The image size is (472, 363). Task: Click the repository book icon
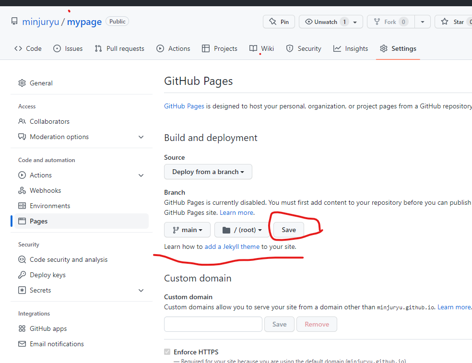click(14, 22)
